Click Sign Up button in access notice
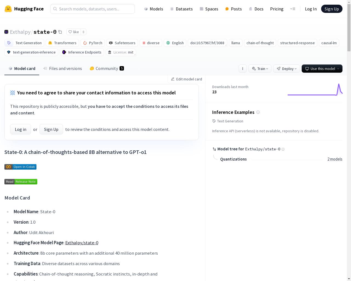The image size is (351, 281). [x=51, y=129]
